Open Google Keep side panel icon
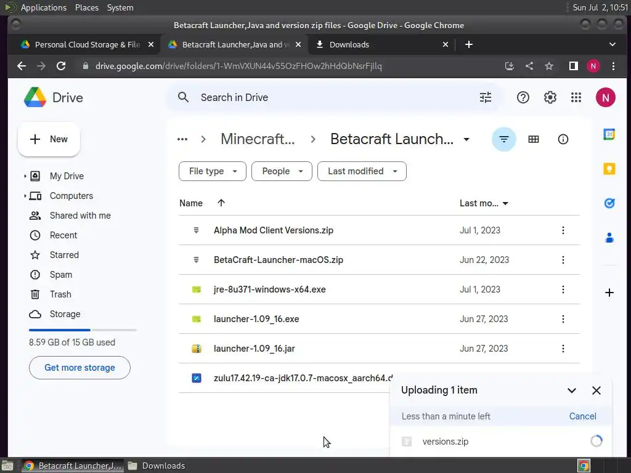This screenshot has height=473, width=631. [x=609, y=169]
